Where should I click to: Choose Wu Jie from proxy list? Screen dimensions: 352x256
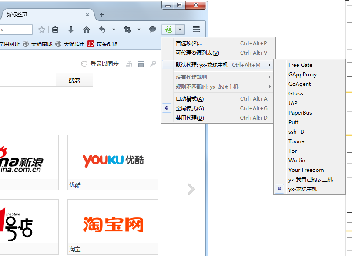(x=309, y=161)
